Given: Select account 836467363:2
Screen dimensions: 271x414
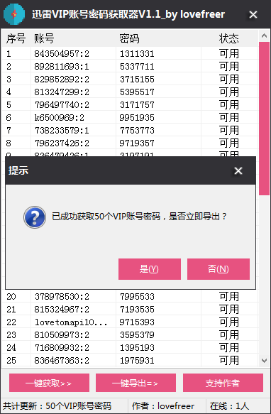Looking at the screenshot, I should click(x=62, y=361).
